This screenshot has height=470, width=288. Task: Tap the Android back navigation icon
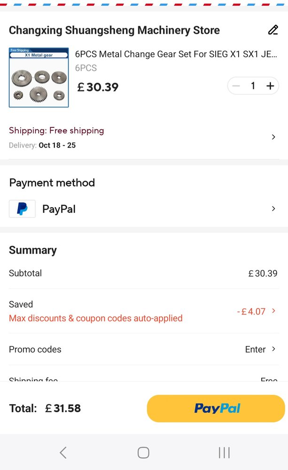63,453
